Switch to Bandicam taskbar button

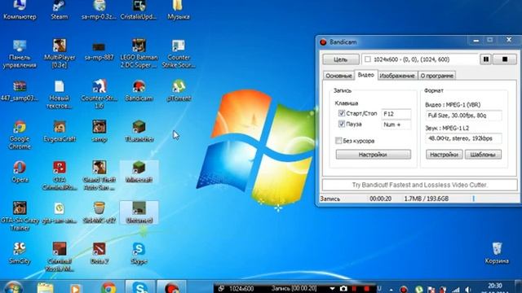pos(171,287)
